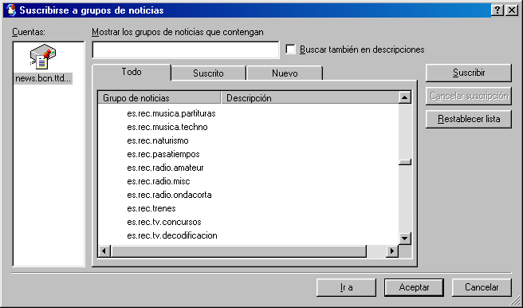Click the vertical scrollbar down arrow
Screen dimensions: 523x308
[x=404, y=239]
